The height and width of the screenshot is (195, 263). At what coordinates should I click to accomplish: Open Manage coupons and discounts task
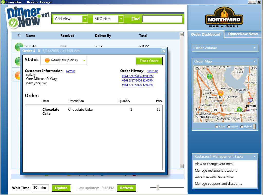(218, 184)
